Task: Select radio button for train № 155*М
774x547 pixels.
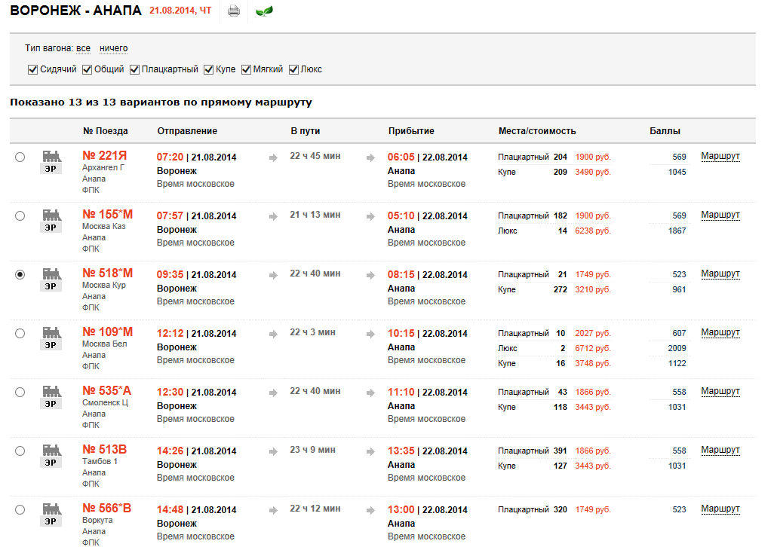Action: coord(20,215)
